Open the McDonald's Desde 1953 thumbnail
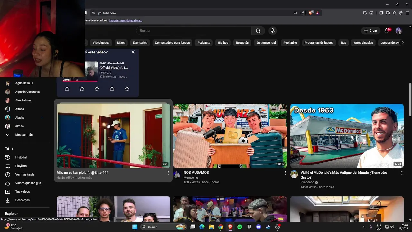Image resolution: width=412 pixels, height=232 pixels. tap(347, 136)
